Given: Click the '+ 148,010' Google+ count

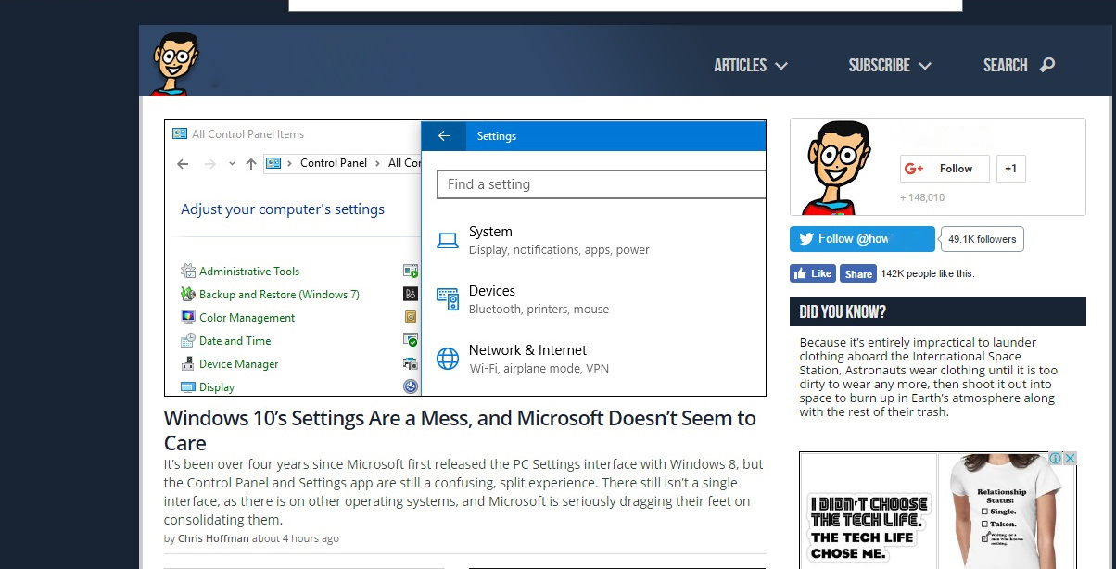Looking at the screenshot, I should [x=922, y=197].
